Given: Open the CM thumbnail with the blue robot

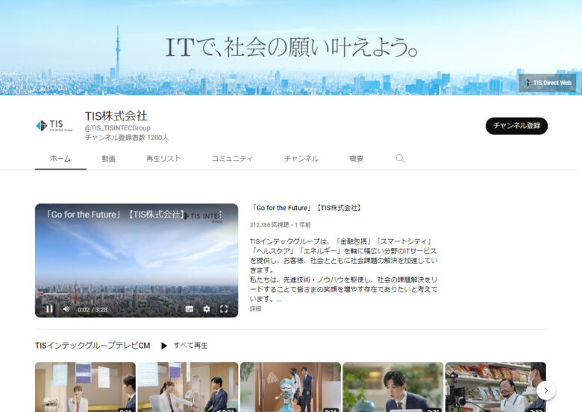Looking at the screenshot, I should 291,387.
